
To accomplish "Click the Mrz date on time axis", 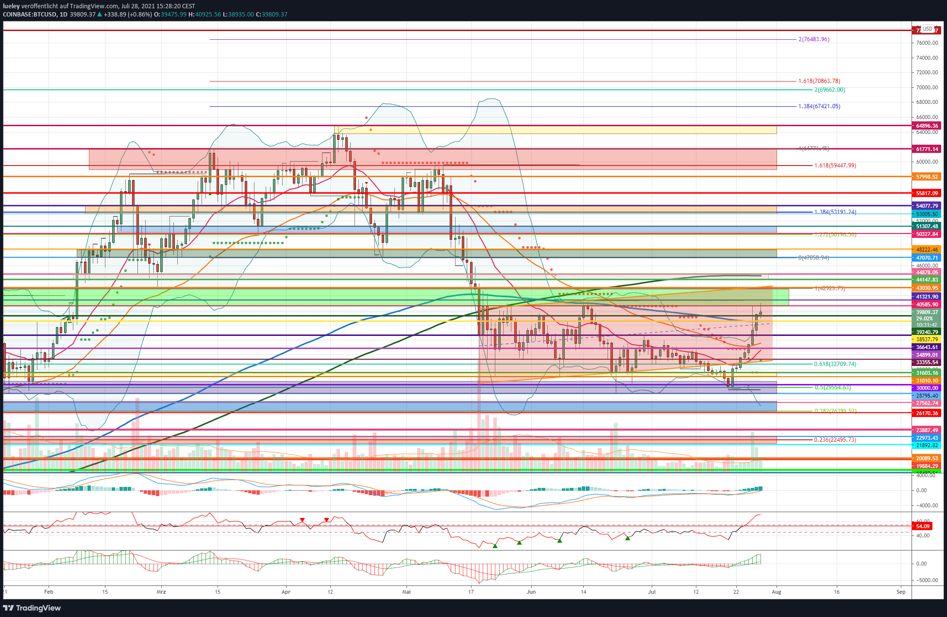I will point(161,592).
